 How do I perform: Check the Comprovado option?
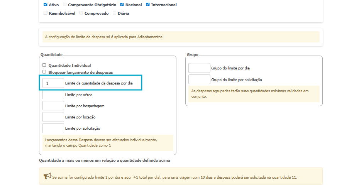pos(81,13)
